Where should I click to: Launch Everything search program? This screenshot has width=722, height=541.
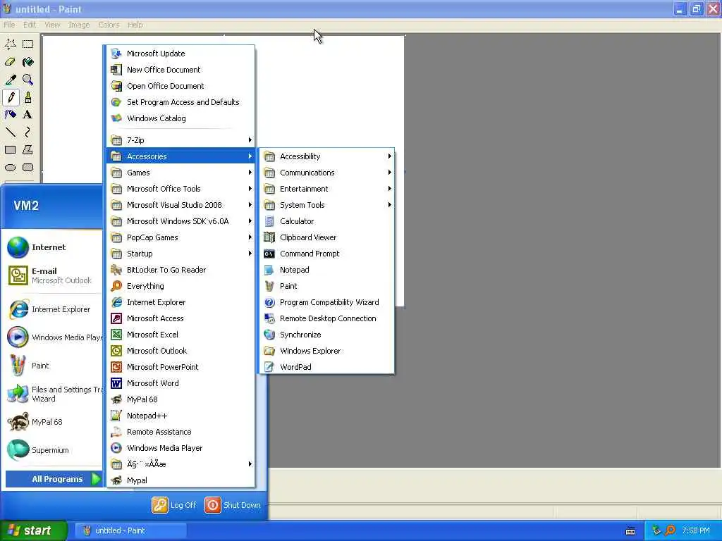point(180,286)
